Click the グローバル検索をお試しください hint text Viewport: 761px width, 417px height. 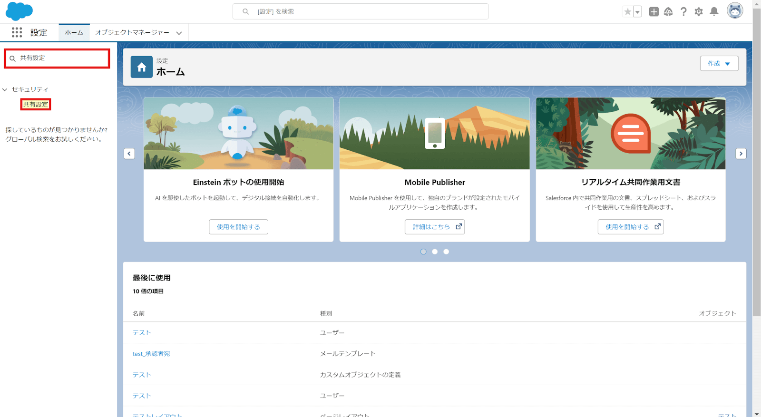click(x=54, y=139)
